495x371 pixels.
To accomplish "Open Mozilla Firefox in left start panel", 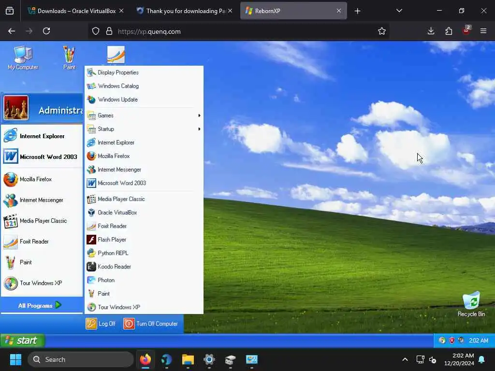I will tap(42, 179).
